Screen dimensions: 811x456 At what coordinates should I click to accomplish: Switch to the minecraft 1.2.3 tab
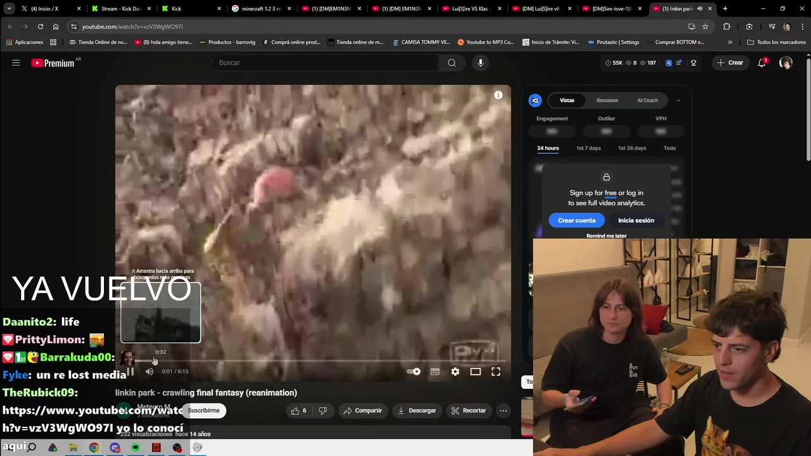click(x=260, y=9)
